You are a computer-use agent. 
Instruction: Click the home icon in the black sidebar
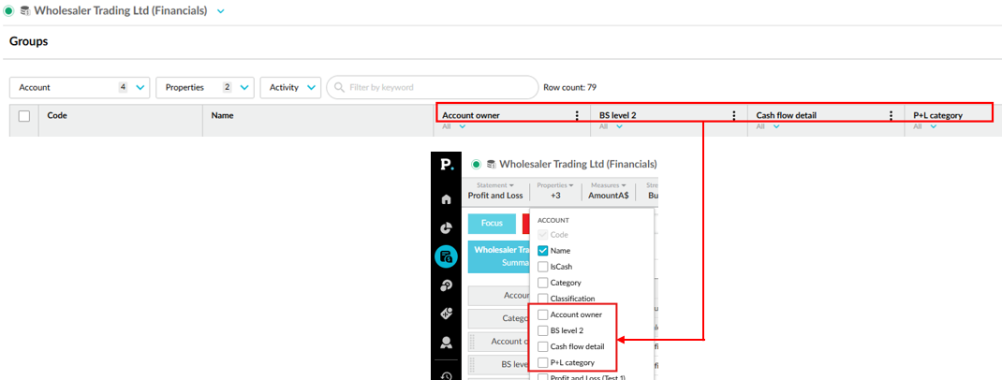point(446,199)
